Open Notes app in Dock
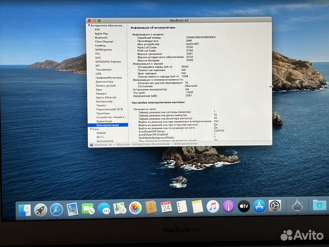 (197, 206)
